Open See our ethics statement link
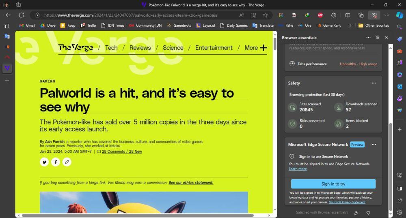 [x=191, y=183]
